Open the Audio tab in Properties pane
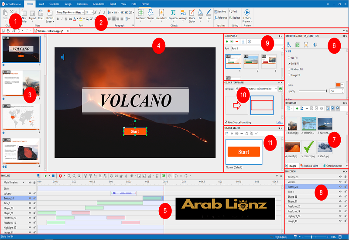Screen dimensions: 349x240 point(315,45)
